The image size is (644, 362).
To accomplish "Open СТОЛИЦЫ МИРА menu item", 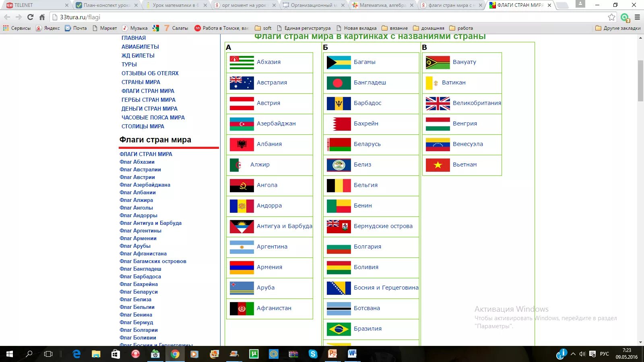I will pyautogui.click(x=143, y=126).
